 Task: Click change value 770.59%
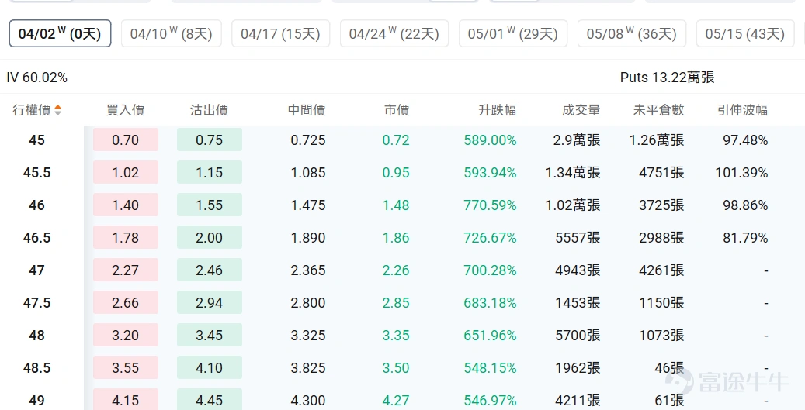(491, 205)
